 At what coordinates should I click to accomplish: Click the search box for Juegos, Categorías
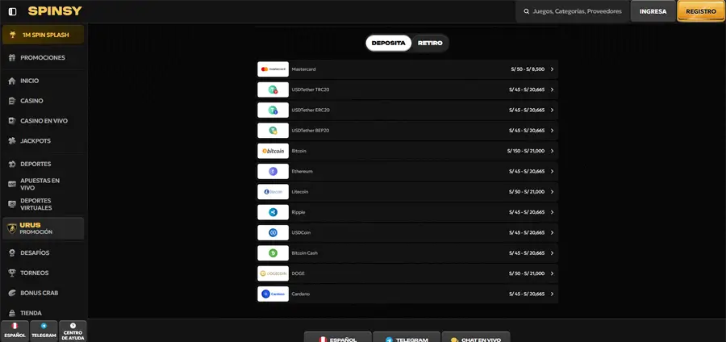pos(574,11)
